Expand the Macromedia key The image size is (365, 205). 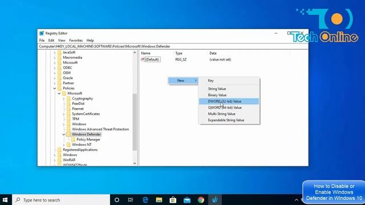55,58
